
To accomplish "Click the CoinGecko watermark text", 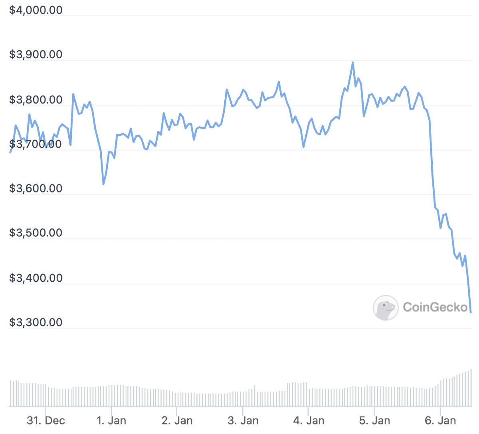I will pyautogui.click(x=435, y=307).
